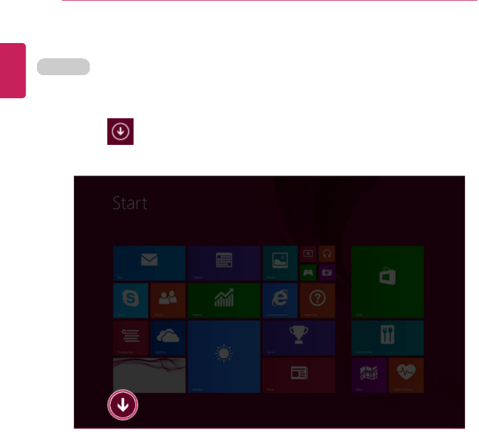
Task: Open the Windows Store tile
Action: pyautogui.click(x=387, y=282)
